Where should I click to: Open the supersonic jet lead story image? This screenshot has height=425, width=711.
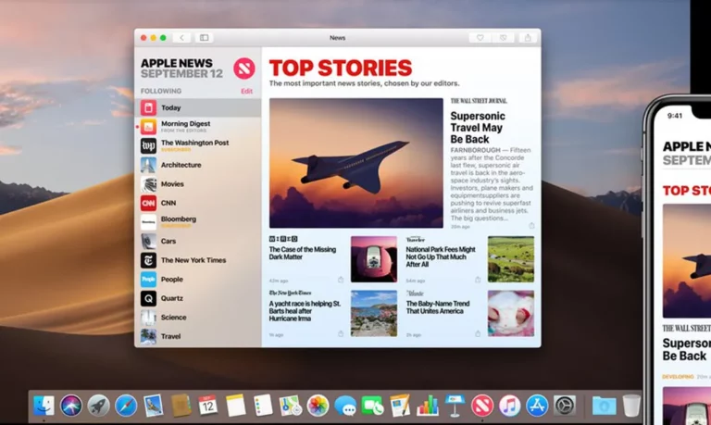pos(355,163)
